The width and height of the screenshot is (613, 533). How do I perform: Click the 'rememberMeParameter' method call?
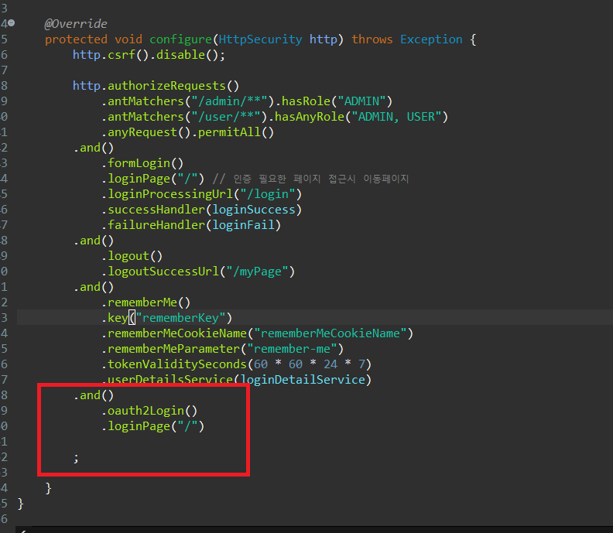(173, 349)
